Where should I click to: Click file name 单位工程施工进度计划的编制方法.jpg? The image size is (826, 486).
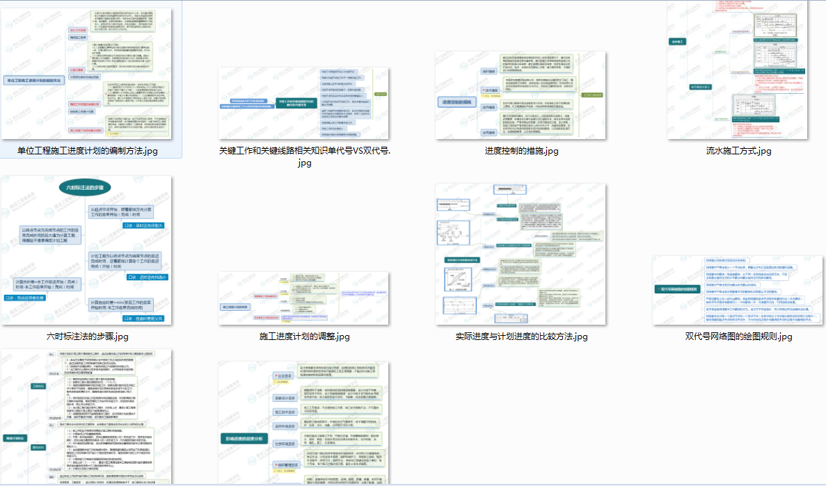(x=87, y=151)
